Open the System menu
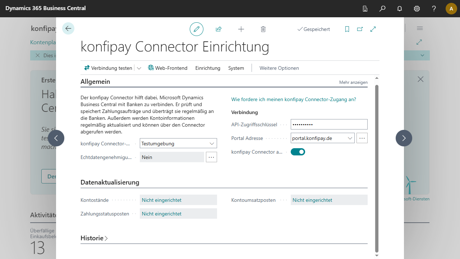This screenshot has height=259, width=460. (x=236, y=68)
